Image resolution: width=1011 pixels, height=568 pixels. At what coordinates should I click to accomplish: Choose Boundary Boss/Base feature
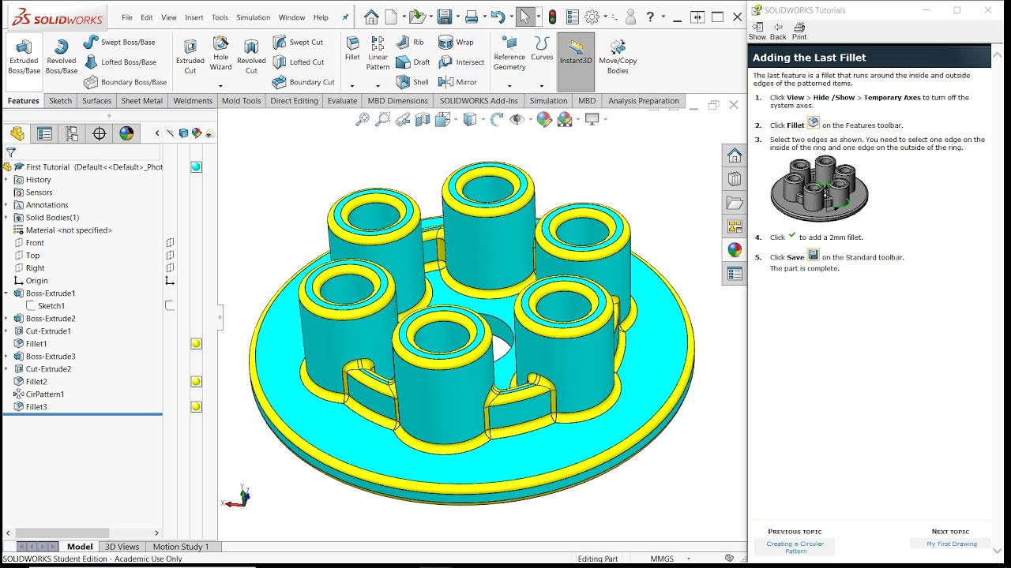[125, 82]
